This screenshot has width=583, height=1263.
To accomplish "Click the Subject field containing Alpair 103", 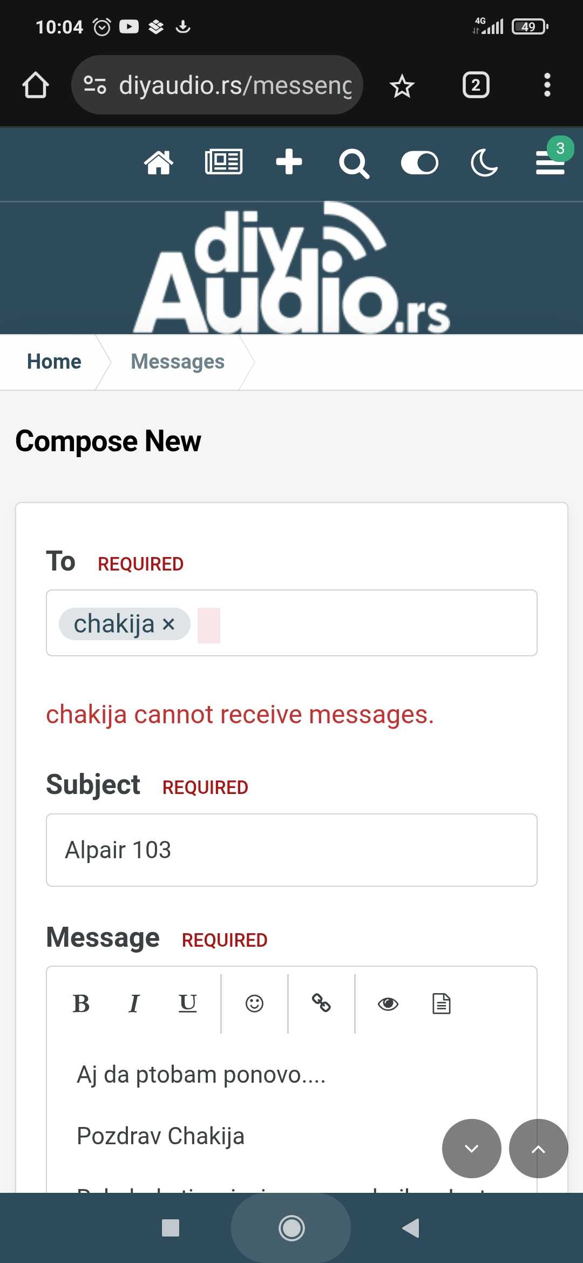I will coord(291,850).
